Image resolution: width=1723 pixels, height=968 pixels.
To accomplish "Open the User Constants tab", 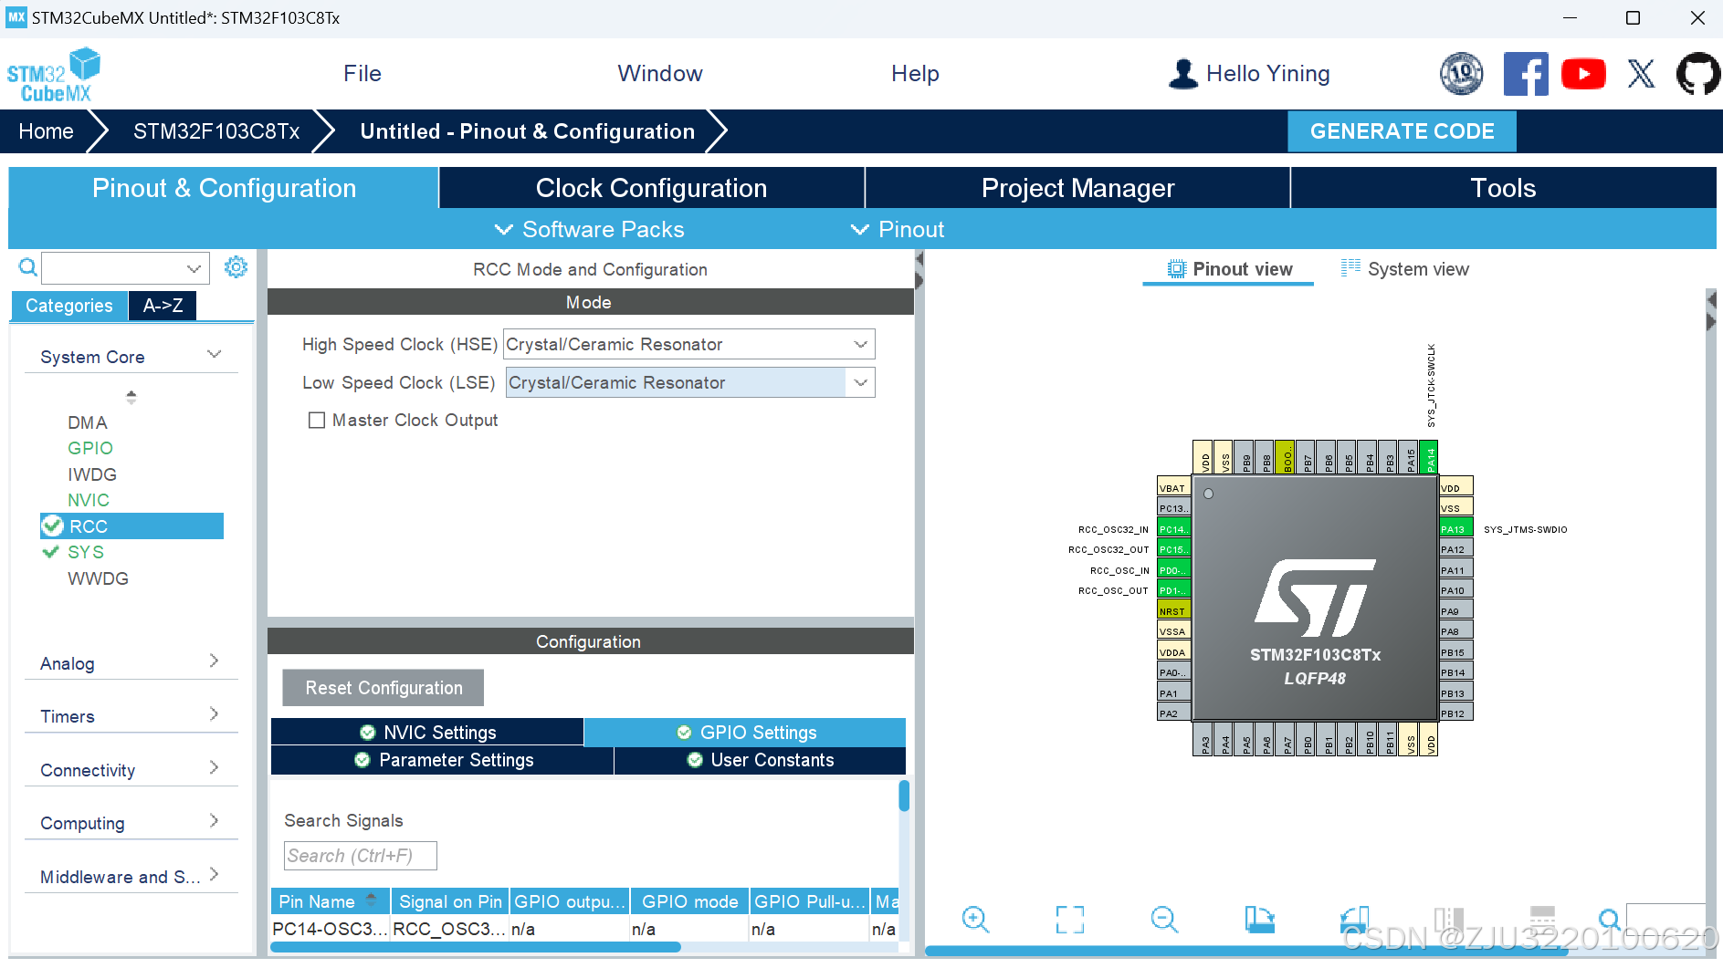I will coord(760,760).
